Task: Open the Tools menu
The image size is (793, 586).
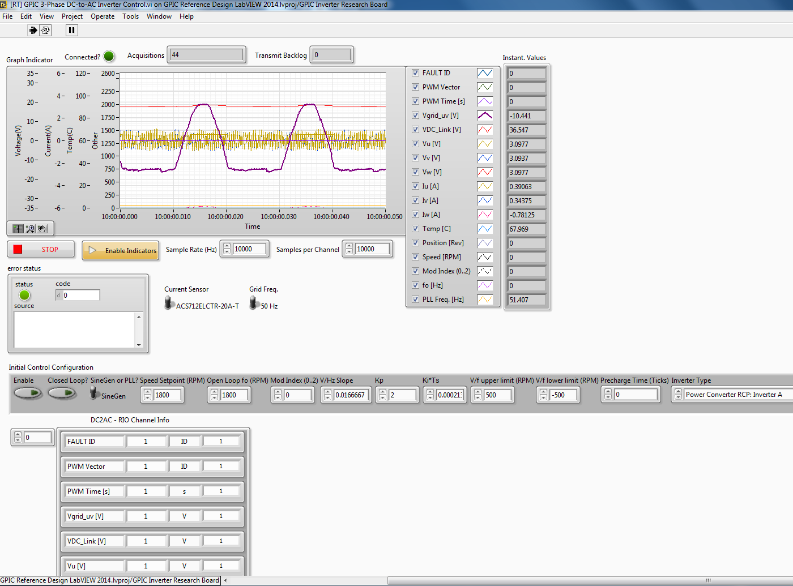Action: 130,16
